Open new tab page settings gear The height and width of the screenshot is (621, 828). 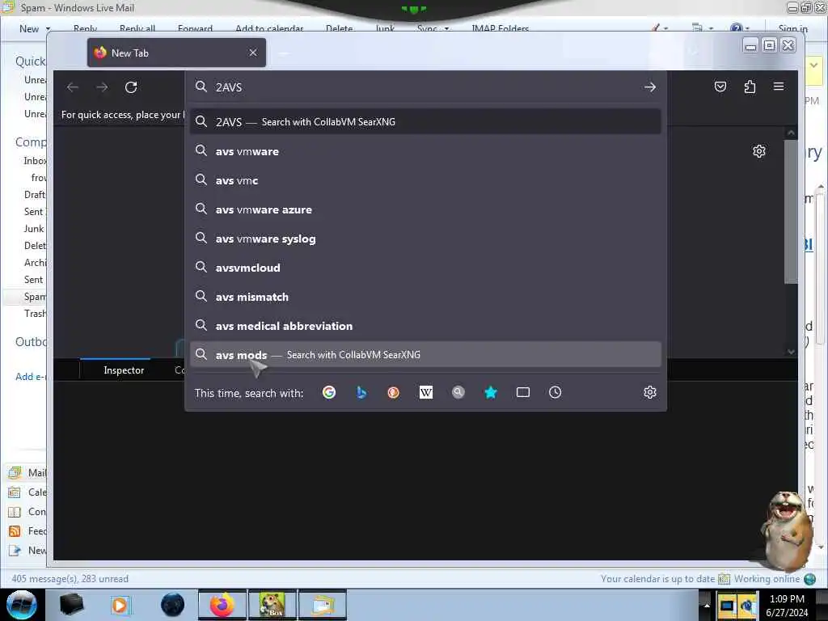coord(758,151)
